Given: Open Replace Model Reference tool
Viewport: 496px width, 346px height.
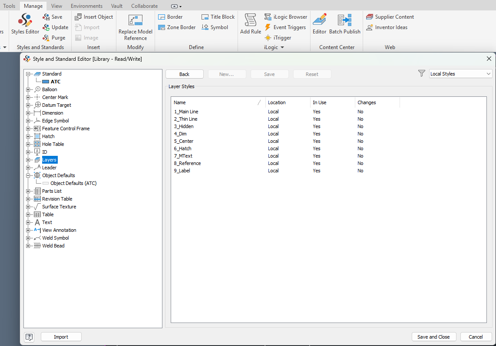Looking at the screenshot, I should pyautogui.click(x=136, y=27).
